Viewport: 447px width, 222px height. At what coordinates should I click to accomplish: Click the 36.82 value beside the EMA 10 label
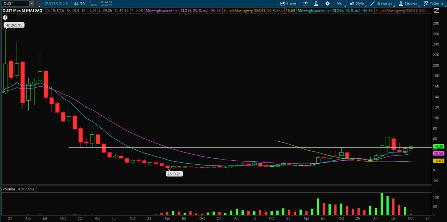[x=368, y=11]
